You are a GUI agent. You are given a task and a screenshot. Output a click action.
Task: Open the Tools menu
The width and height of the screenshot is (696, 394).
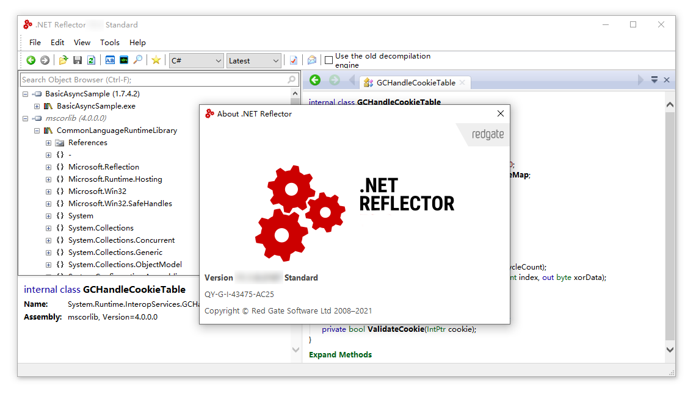(110, 43)
